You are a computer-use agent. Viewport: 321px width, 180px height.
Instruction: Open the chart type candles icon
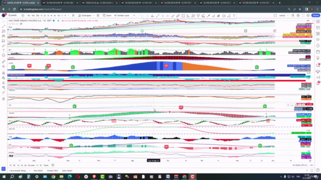coord(73,15)
